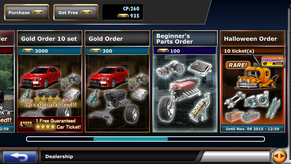Tap the Halloween Ticket badge icon
This screenshot has height=164, width=291.
[x=273, y=61]
